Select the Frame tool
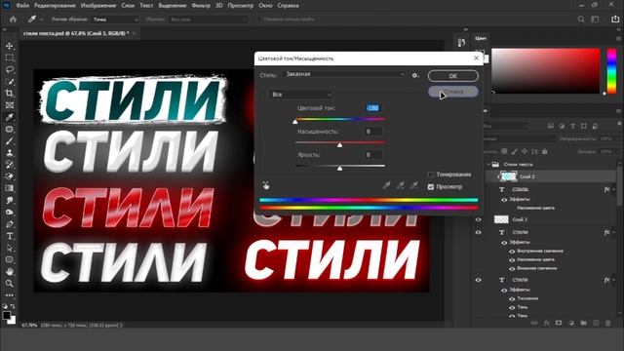624x351 pixels. [x=9, y=105]
